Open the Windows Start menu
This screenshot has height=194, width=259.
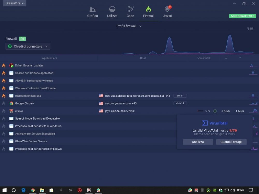(4, 190)
